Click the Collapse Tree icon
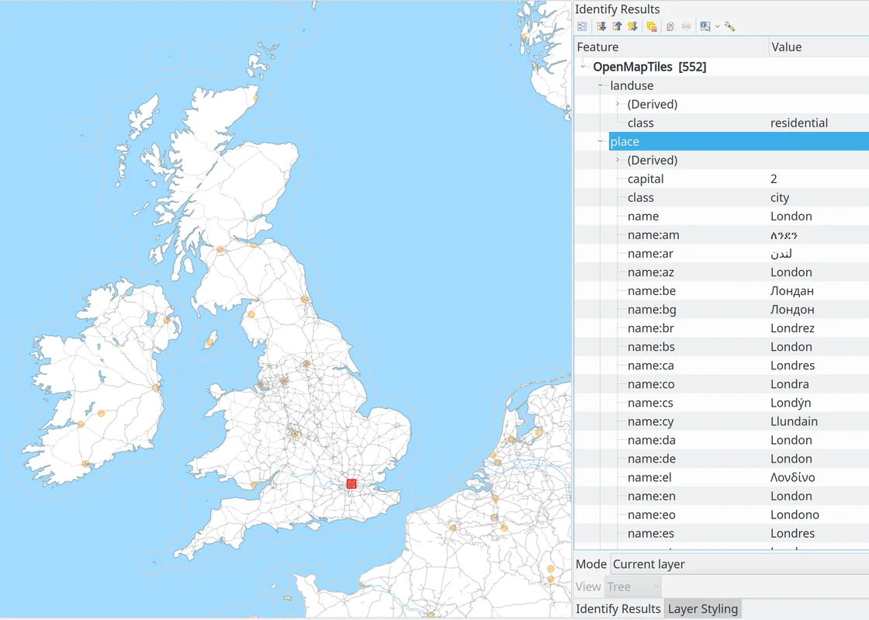The image size is (869, 620). [617, 26]
